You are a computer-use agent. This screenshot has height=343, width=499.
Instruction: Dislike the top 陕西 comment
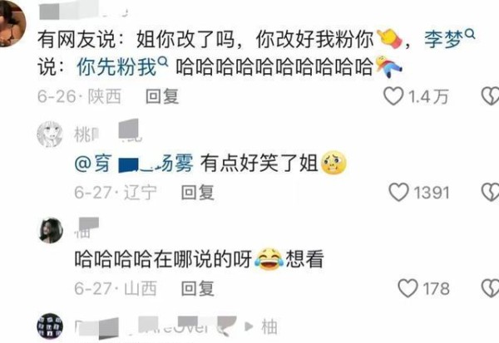pos(490,96)
